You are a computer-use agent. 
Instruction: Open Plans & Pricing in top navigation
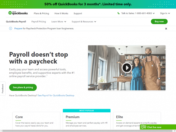point(41,13)
